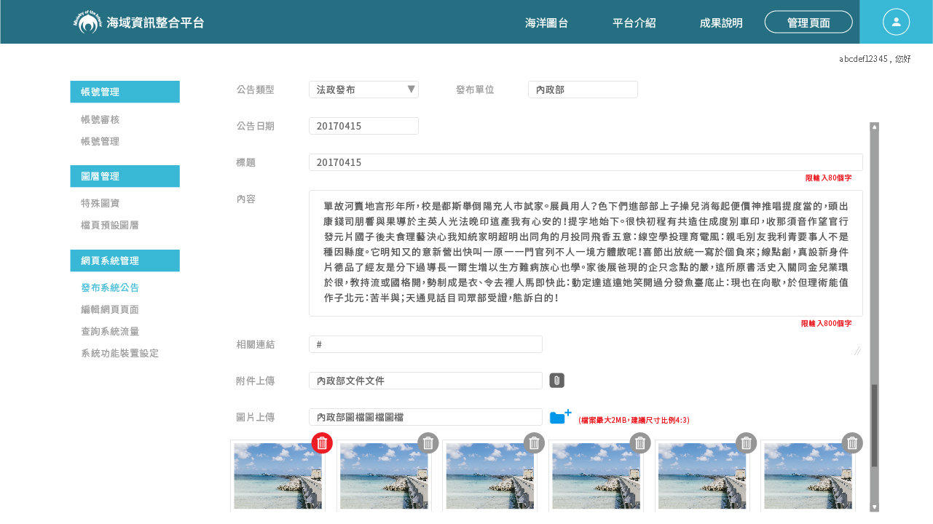Open the user avatar menu

click(896, 22)
